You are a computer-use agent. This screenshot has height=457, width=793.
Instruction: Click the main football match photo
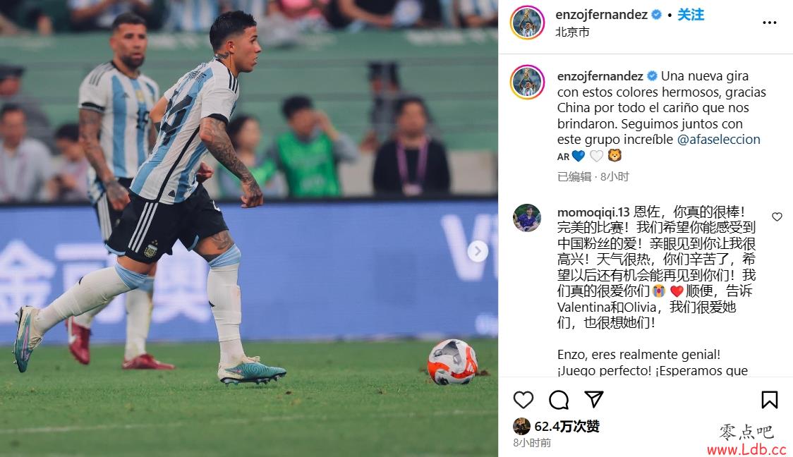tap(249, 228)
